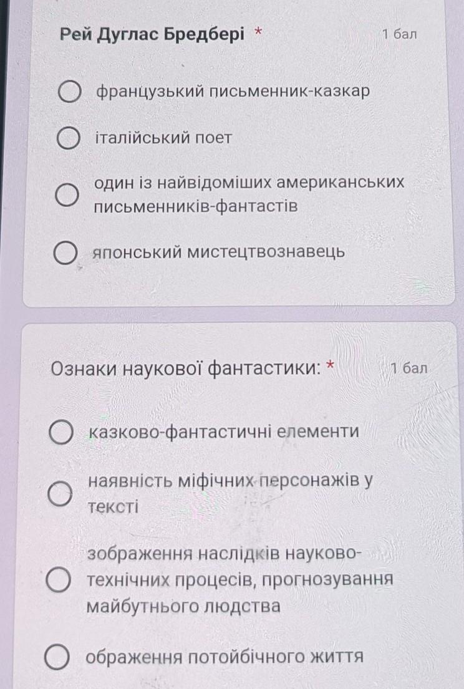Pick radio circle beside 'японський мистецтвознавець'
The width and height of the screenshot is (464, 689).
coord(65,253)
